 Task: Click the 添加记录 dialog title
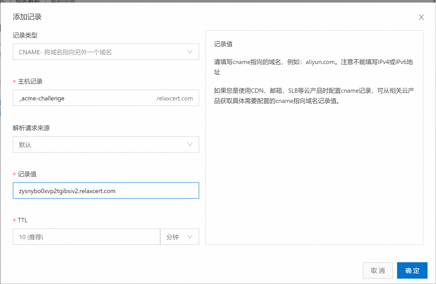[27, 17]
